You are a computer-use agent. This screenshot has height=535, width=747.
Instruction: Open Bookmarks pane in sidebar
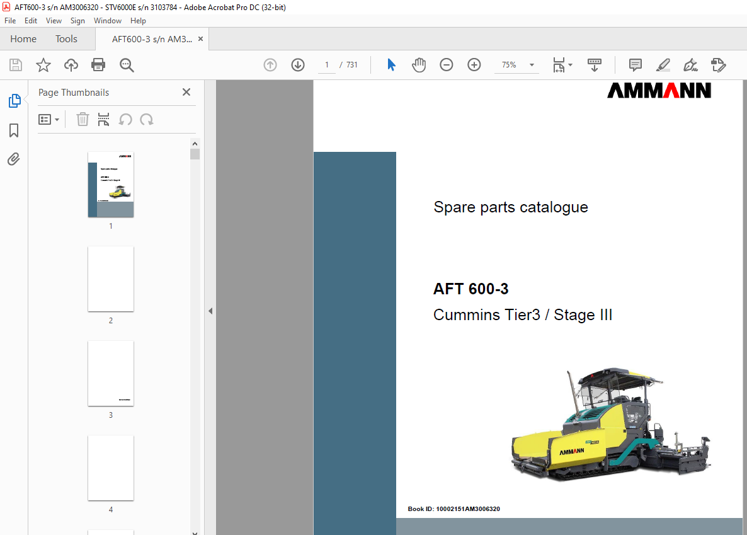[x=14, y=130]
